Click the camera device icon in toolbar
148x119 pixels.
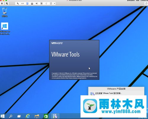click(x=41, y=4)
